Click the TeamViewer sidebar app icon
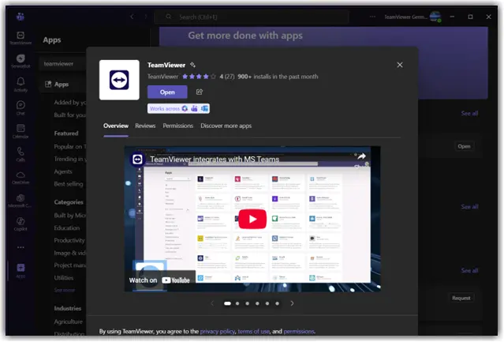This screenshot has width=504, height=342. coord(21,38)
